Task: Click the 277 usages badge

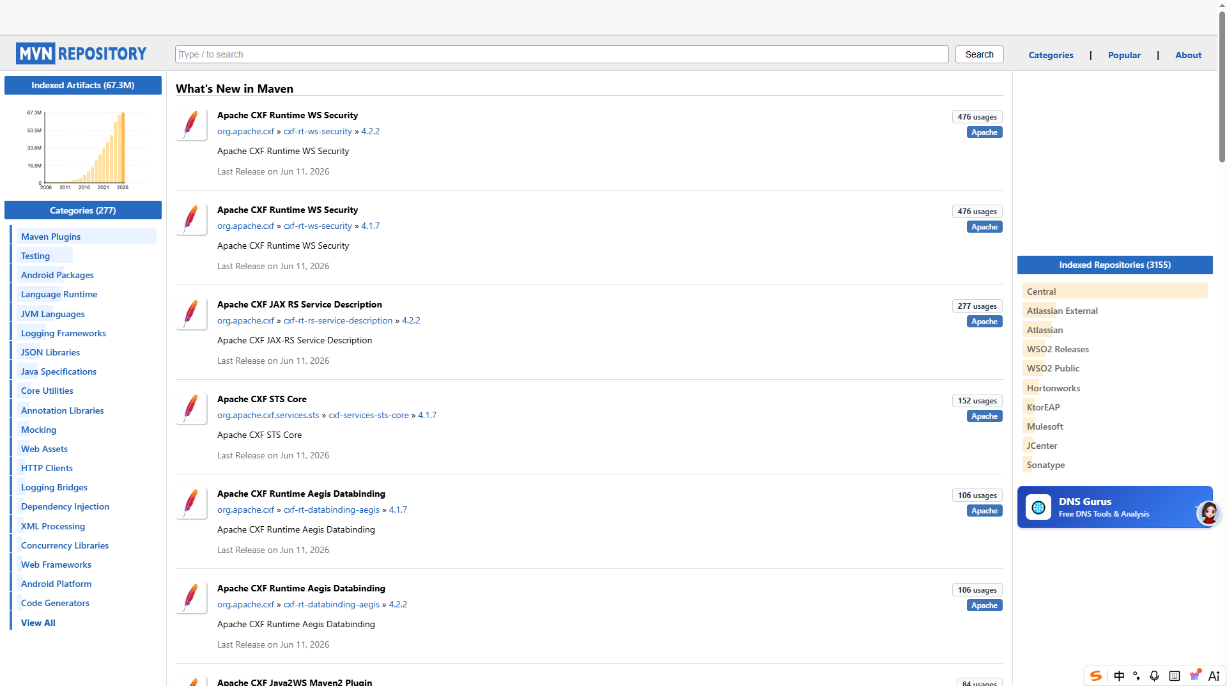Action: (976, 306)
